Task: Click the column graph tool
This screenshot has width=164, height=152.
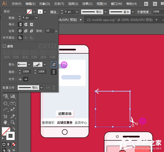Action: click(x=13, y=96)
